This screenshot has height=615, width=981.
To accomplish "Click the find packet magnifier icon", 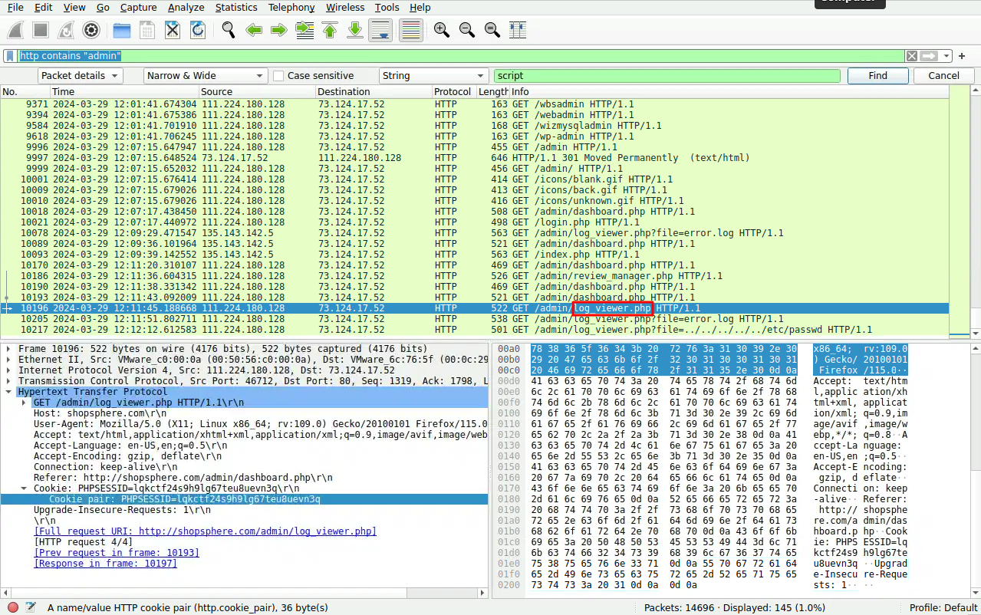I will (229, 30).
